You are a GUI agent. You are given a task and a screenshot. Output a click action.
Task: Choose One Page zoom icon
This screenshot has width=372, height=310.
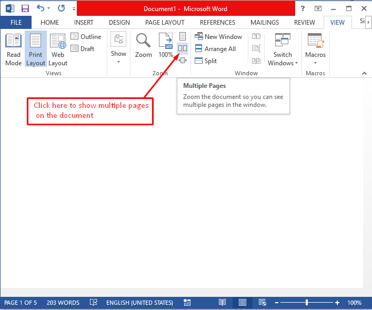[x=183, y=36]
